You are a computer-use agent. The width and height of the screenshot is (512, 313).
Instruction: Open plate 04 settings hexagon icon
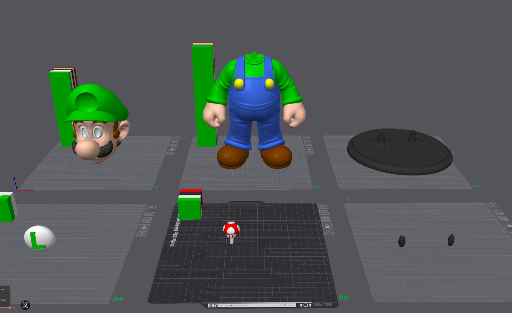click(141, 234)
